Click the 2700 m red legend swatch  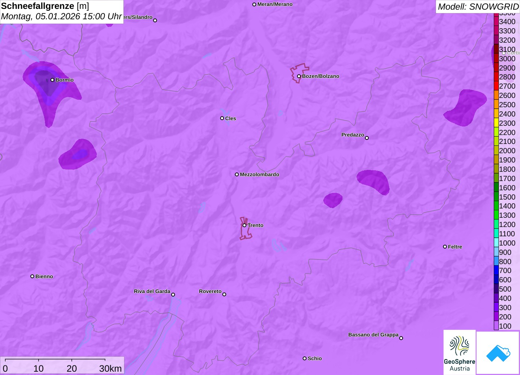[496, 86]
